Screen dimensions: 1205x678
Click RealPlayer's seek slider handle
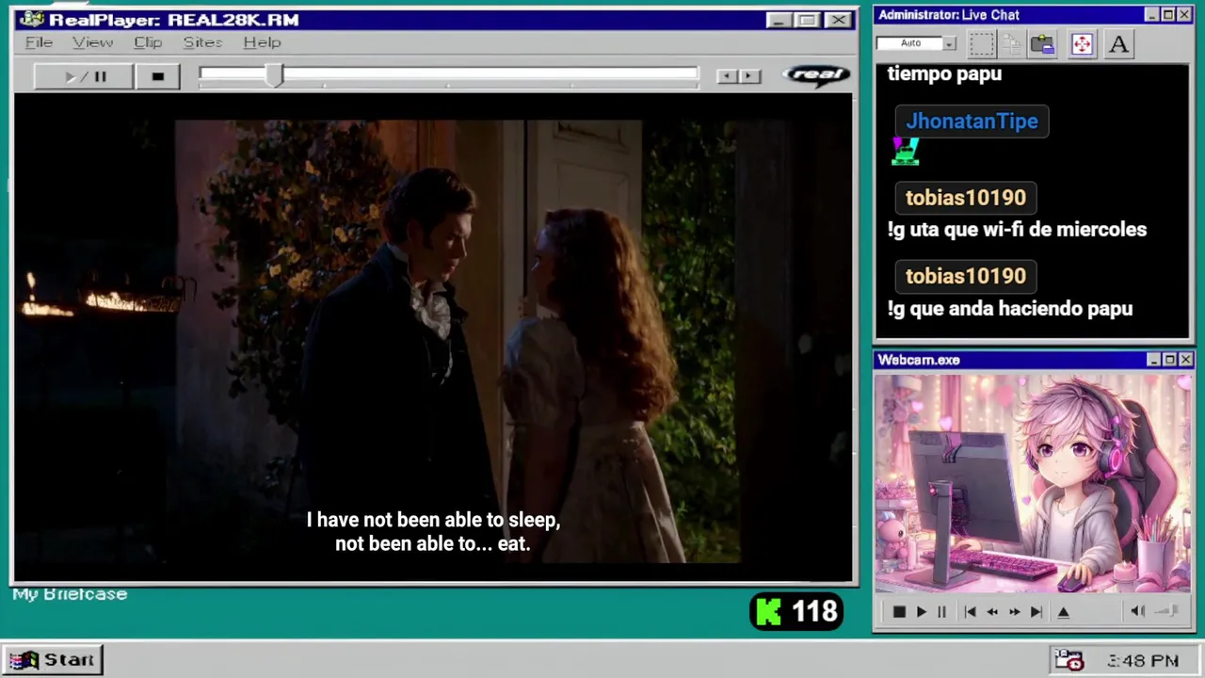pyautogui.click(x=274, y=76)
